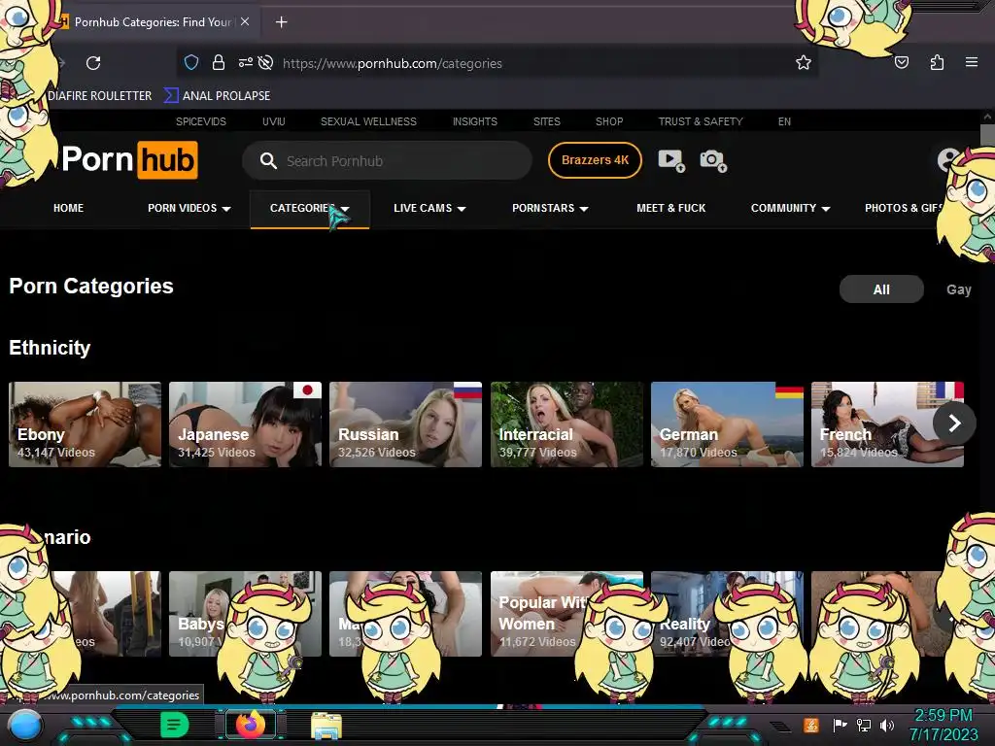Bookmark this page with the star

click(804, 62)
